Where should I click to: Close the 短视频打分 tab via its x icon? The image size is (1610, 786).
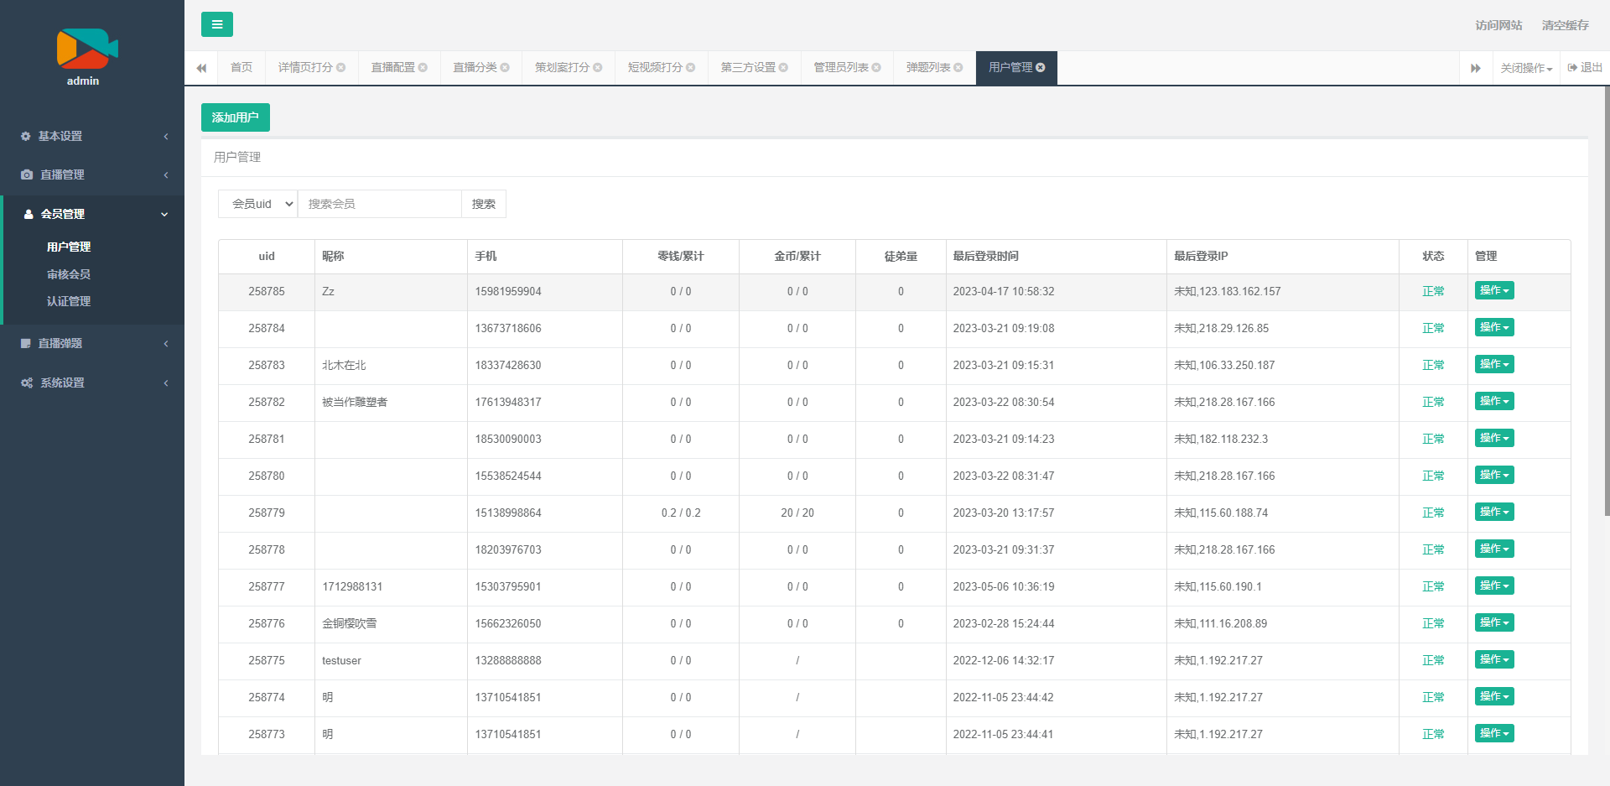pos(691,68)
